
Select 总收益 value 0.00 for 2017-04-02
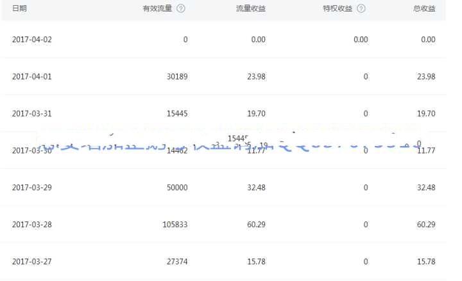click(428, 40)
